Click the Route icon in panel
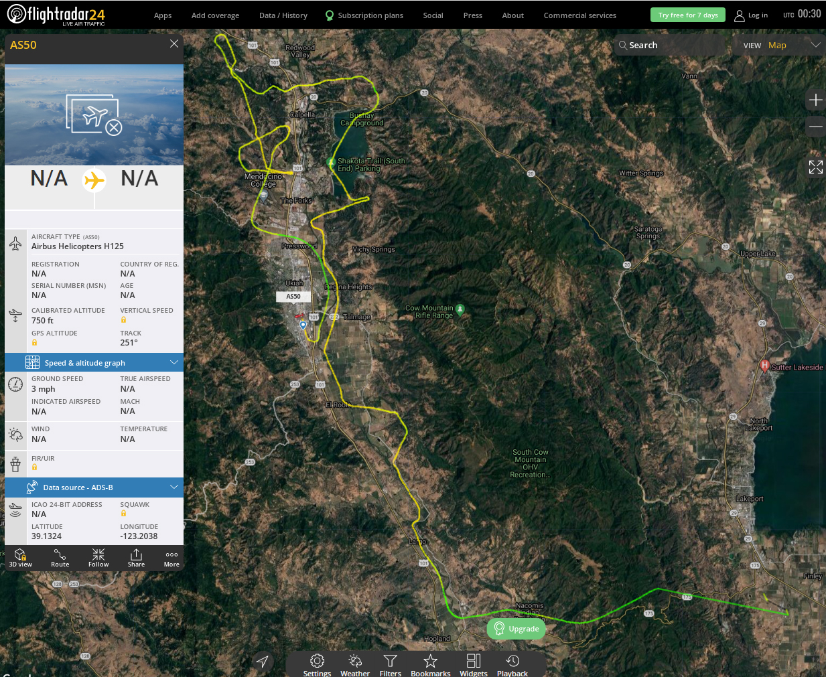This screenshot has height=677, width=826. [x=60, y=557]
